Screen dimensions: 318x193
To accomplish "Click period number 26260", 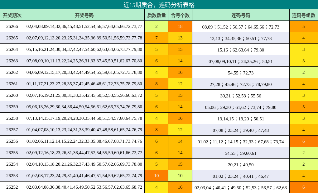I will pos(12,95).
